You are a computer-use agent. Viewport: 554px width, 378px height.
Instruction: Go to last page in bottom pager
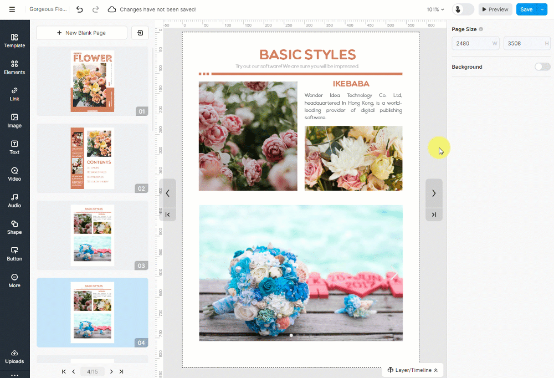[121, 371]
